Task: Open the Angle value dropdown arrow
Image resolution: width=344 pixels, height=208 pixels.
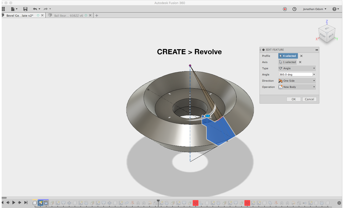Action: tap(314, 75)
